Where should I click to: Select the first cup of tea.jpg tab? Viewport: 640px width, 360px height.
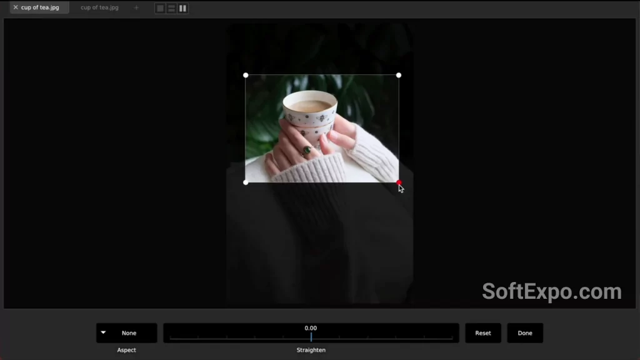pos(39,7)
